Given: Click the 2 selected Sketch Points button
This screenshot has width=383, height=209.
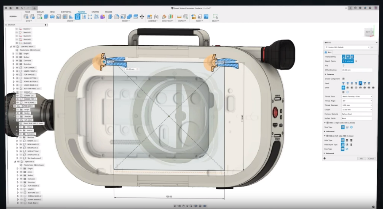Looking at the screenshot, I should [x=348, y=61].
